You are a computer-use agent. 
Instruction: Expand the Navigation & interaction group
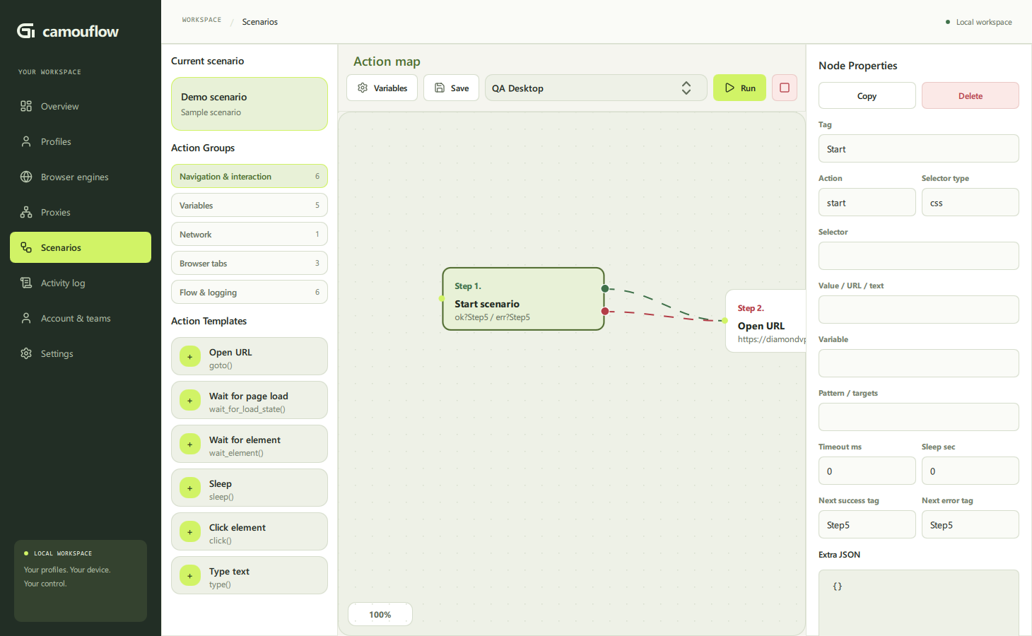coord(249,176)
